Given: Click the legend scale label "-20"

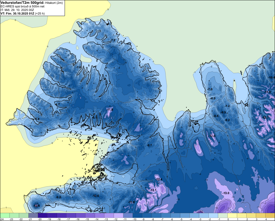Looking at the screenshot, I should [x=40, y=219].
